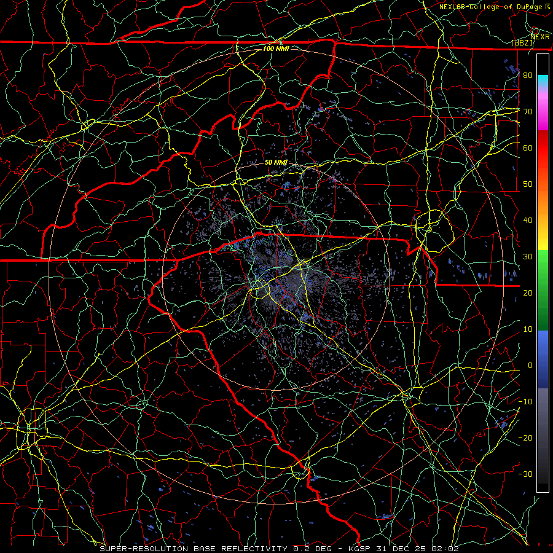Click the 02:02 timestamp in caption

coord(446,549)
